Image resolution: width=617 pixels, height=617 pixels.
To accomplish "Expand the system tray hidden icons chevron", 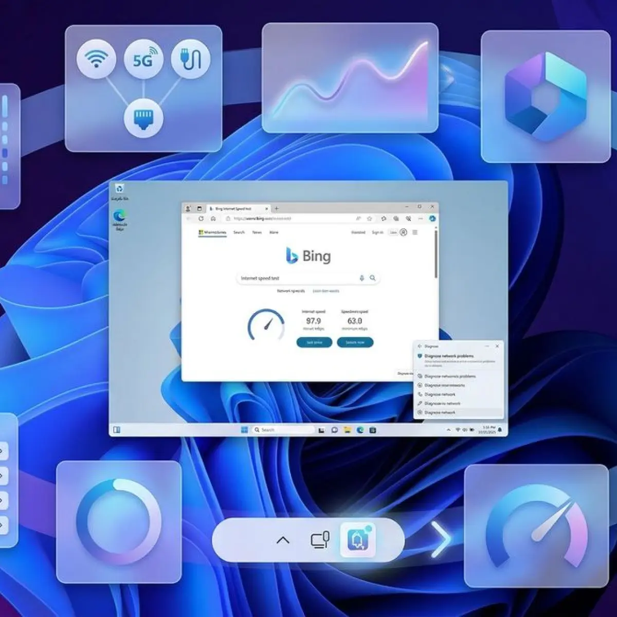I will pos(449,430).
